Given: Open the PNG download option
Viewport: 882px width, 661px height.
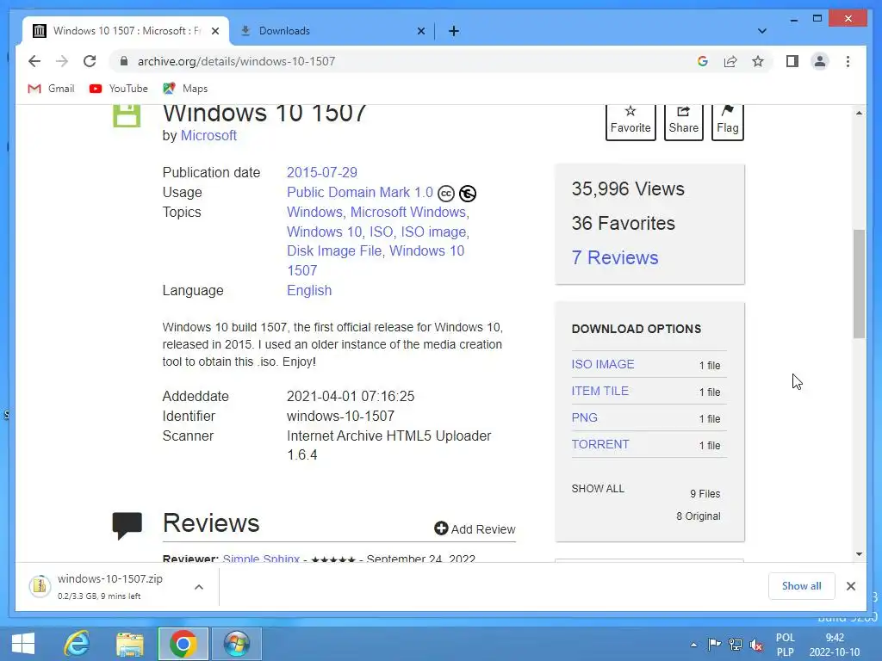Looking at the screenshot, I should coord(585,417).
